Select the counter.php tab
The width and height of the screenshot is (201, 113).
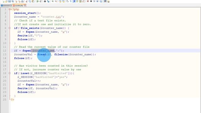pyautogui.click(x=19, y=6)
